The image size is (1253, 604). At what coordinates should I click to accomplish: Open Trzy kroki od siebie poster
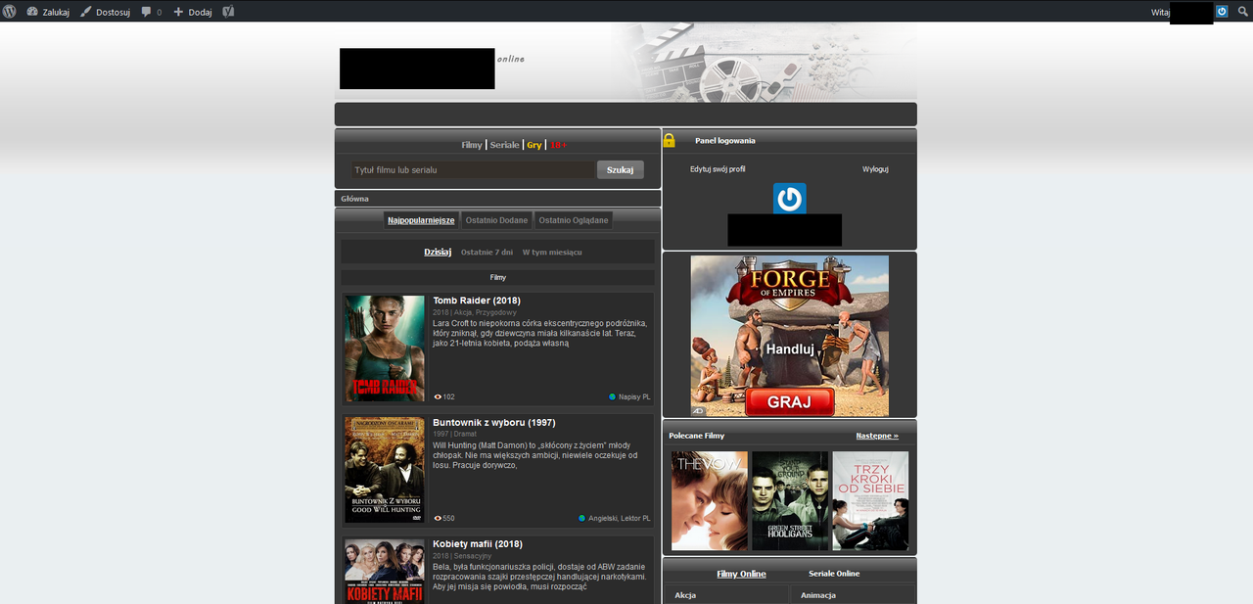pyautogui.click(x=870, y=500)
